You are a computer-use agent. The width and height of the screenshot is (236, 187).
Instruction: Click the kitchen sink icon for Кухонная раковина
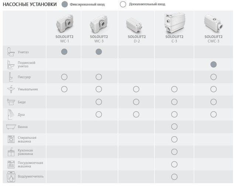pos(11,152)
